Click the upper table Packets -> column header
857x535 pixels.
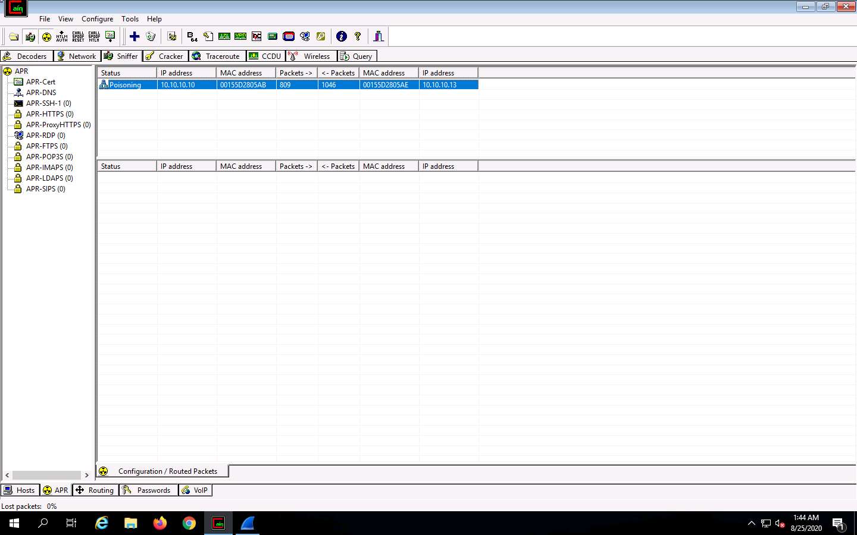click(297, 73)
